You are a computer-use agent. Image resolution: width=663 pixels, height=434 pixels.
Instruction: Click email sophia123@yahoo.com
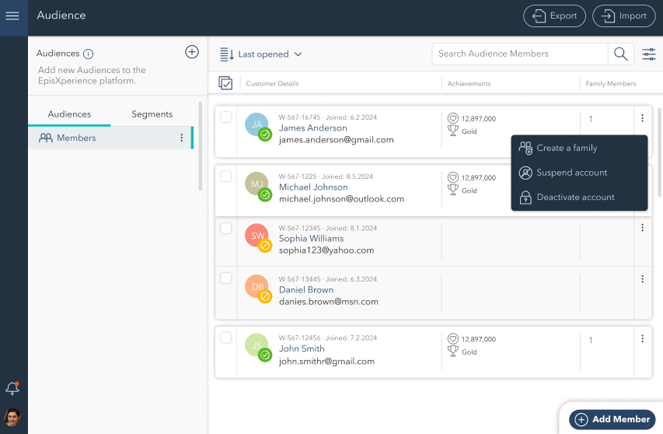coord(326,250)
